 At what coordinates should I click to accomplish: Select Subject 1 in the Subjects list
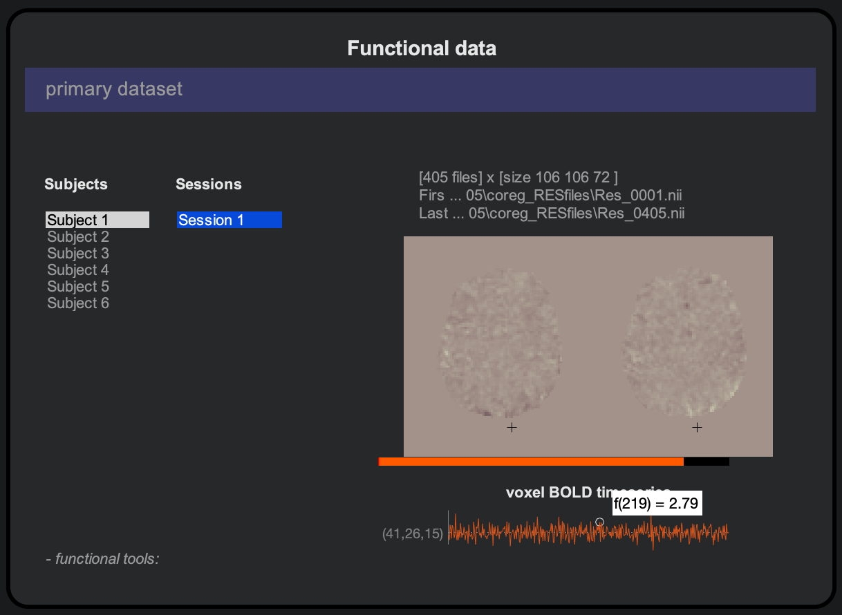point(78,220)
